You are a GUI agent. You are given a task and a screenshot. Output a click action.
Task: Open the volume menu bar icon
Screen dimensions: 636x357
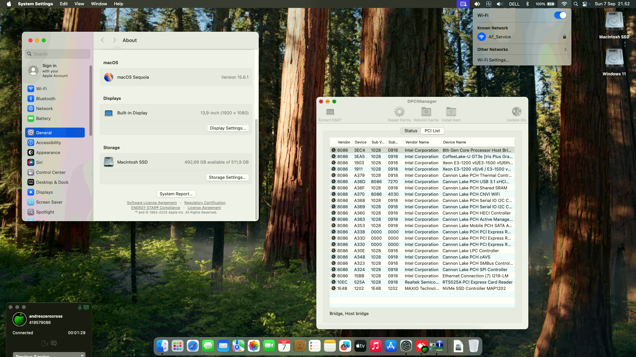tap(500, 4)
